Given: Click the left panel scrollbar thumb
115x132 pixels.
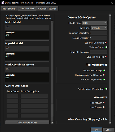Looking at the screenshot, I should pyautogui.click(x=52, y=110).
